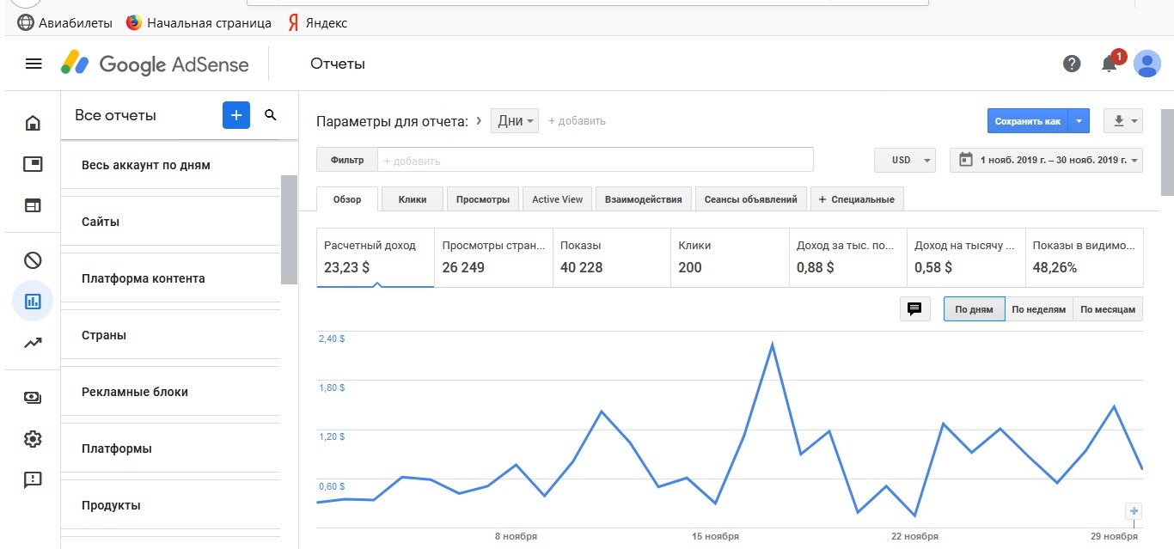Viewport: 1174px width, 549px height.
Task: Open the date range dropdown
Action: pos(1046,160)
